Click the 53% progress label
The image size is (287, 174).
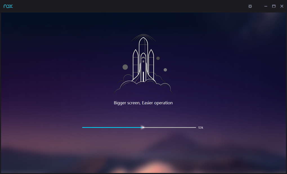coord(201,128)
